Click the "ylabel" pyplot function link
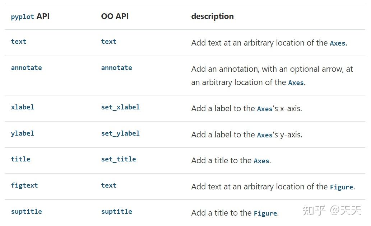The image size is (371, 226). (x=22, y=133)
